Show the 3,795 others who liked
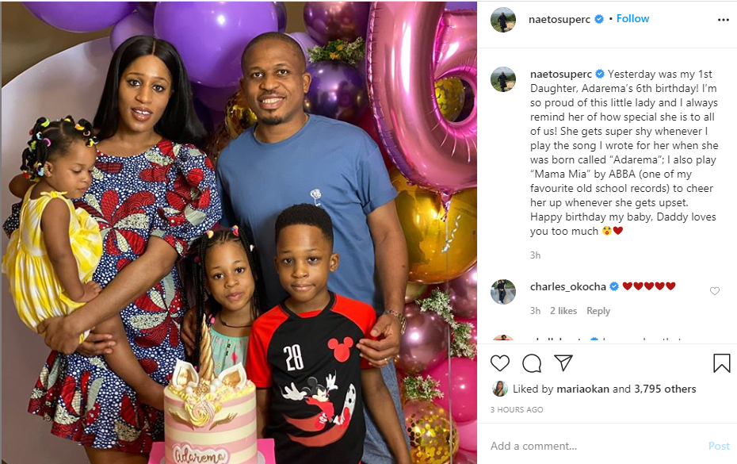Screen dimensions: 737x464 coord(665,389)
